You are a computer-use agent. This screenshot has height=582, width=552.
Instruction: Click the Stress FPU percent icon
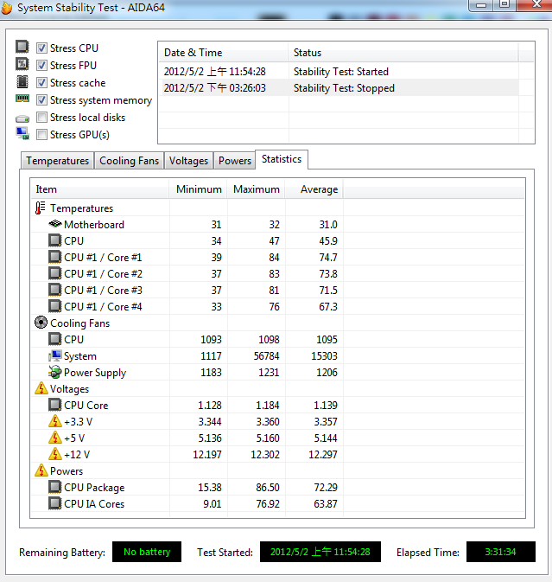click(x=22, y=64)
